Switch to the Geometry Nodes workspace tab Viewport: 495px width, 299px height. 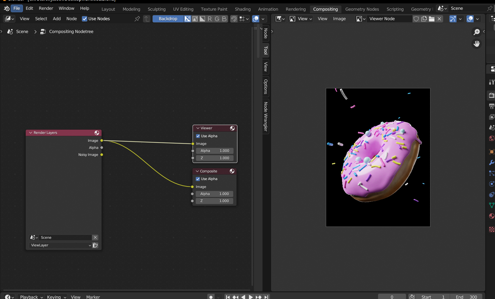click(362, 9)
